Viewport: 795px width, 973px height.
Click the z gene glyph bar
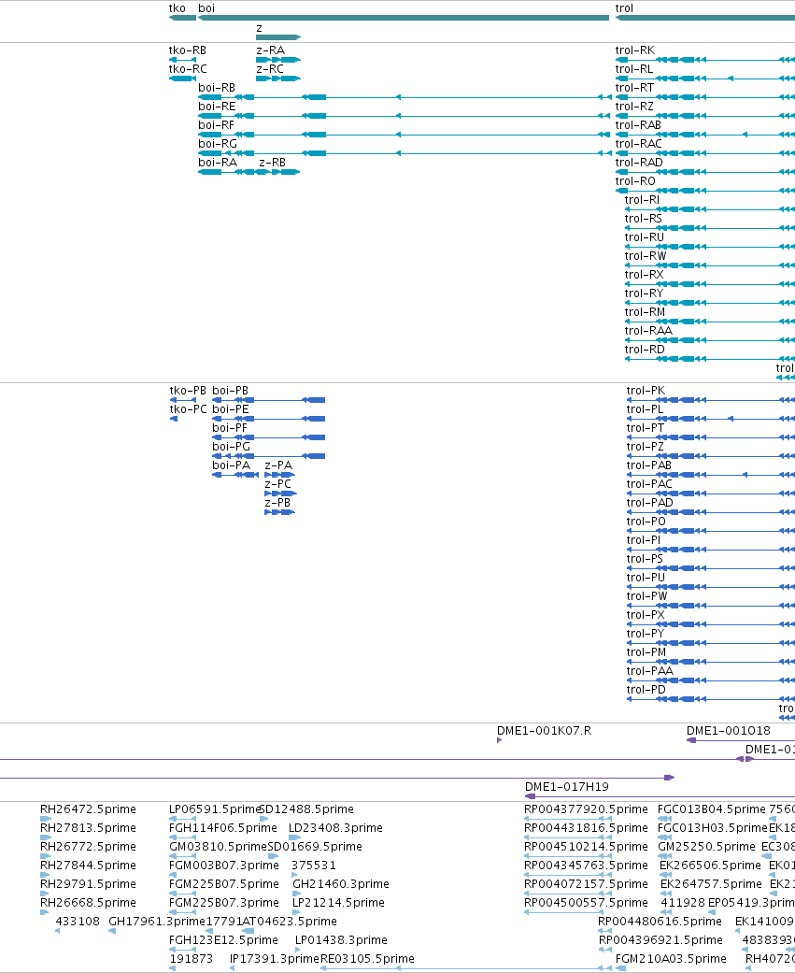click(x=278, y=37)
